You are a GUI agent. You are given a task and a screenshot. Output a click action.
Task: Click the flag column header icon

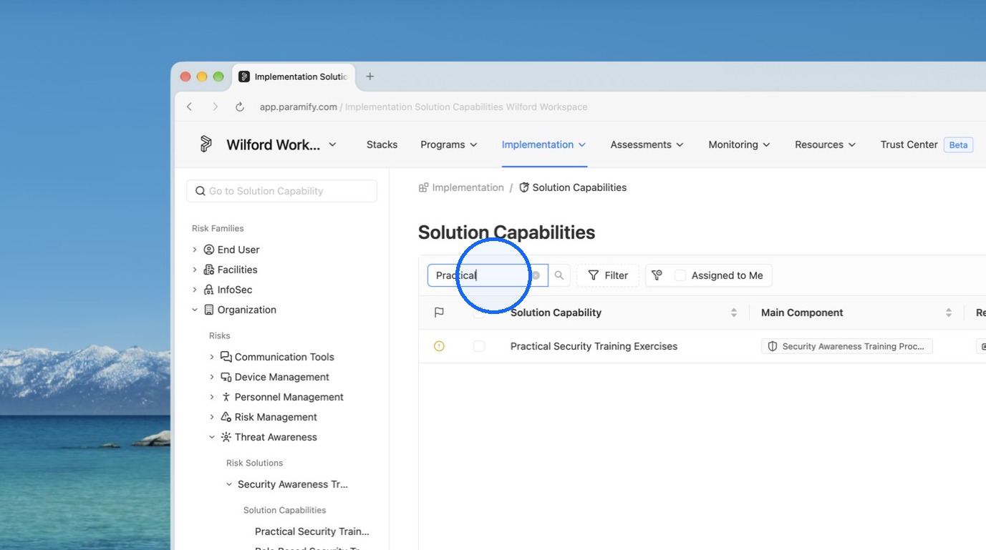(x=439, y=313)
